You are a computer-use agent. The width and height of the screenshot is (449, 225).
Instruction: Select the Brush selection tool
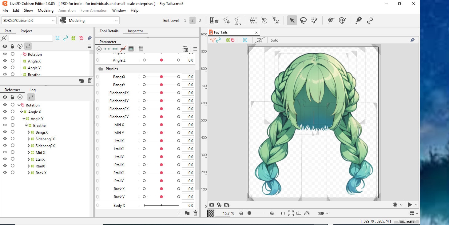pyautogui.click(x=314, y=20)
